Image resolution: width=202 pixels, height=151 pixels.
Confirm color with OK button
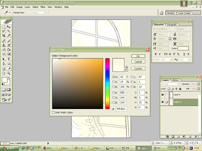(x=138, y=56)
